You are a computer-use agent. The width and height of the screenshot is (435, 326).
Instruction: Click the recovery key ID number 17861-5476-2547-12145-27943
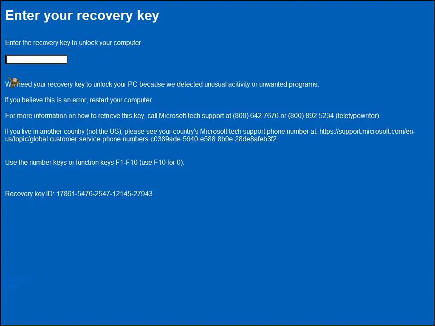tap(105, 194)
